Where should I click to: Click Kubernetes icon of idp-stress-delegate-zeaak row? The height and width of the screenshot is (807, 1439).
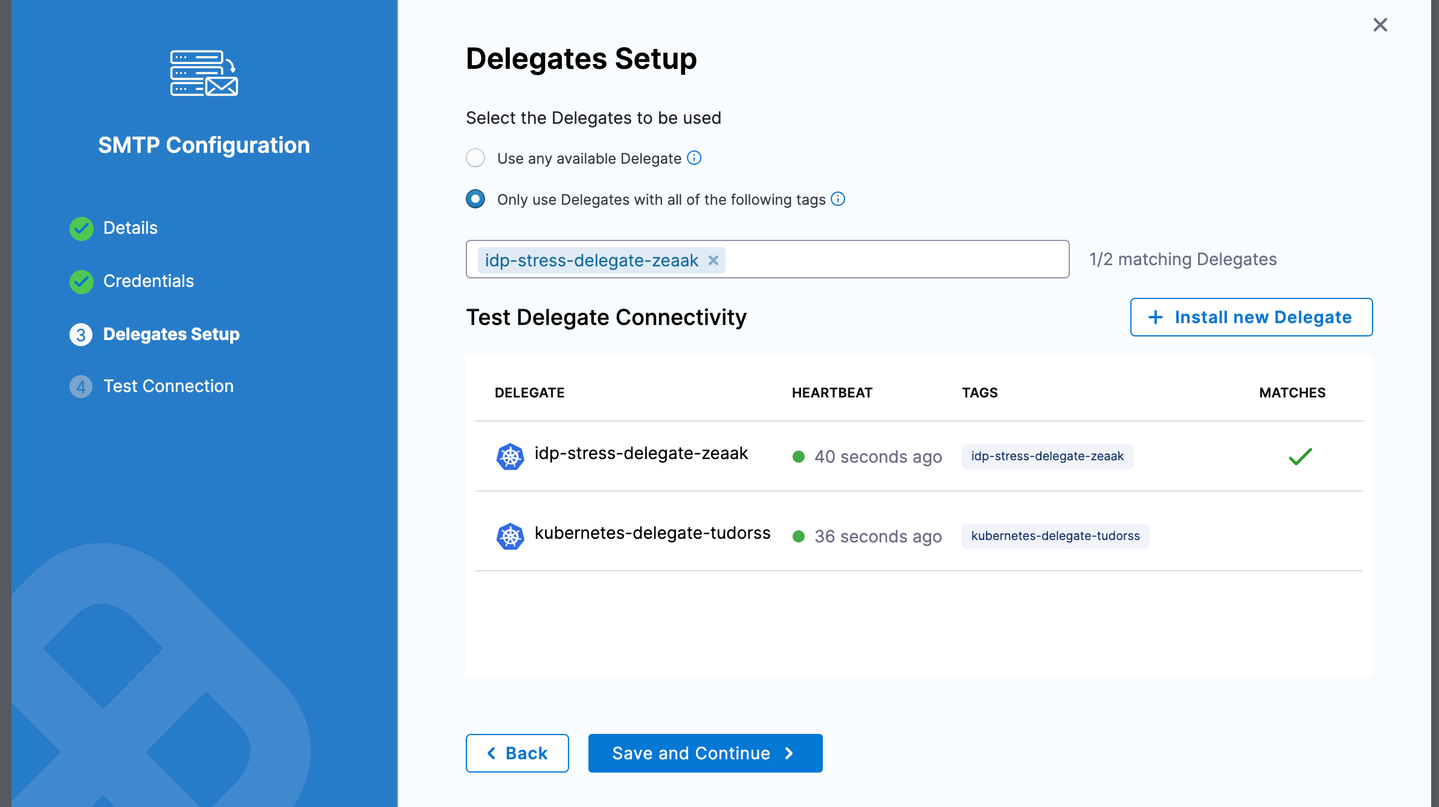(x=510, y=457)
